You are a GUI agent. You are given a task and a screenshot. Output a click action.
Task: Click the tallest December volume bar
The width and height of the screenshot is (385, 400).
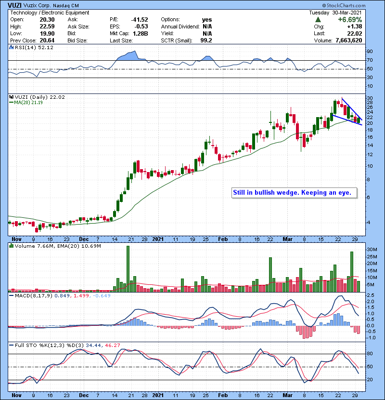point(128,269)
